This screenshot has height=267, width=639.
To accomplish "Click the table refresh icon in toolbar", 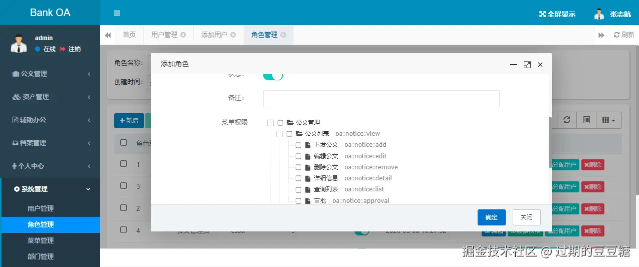I will click(567, 120).
